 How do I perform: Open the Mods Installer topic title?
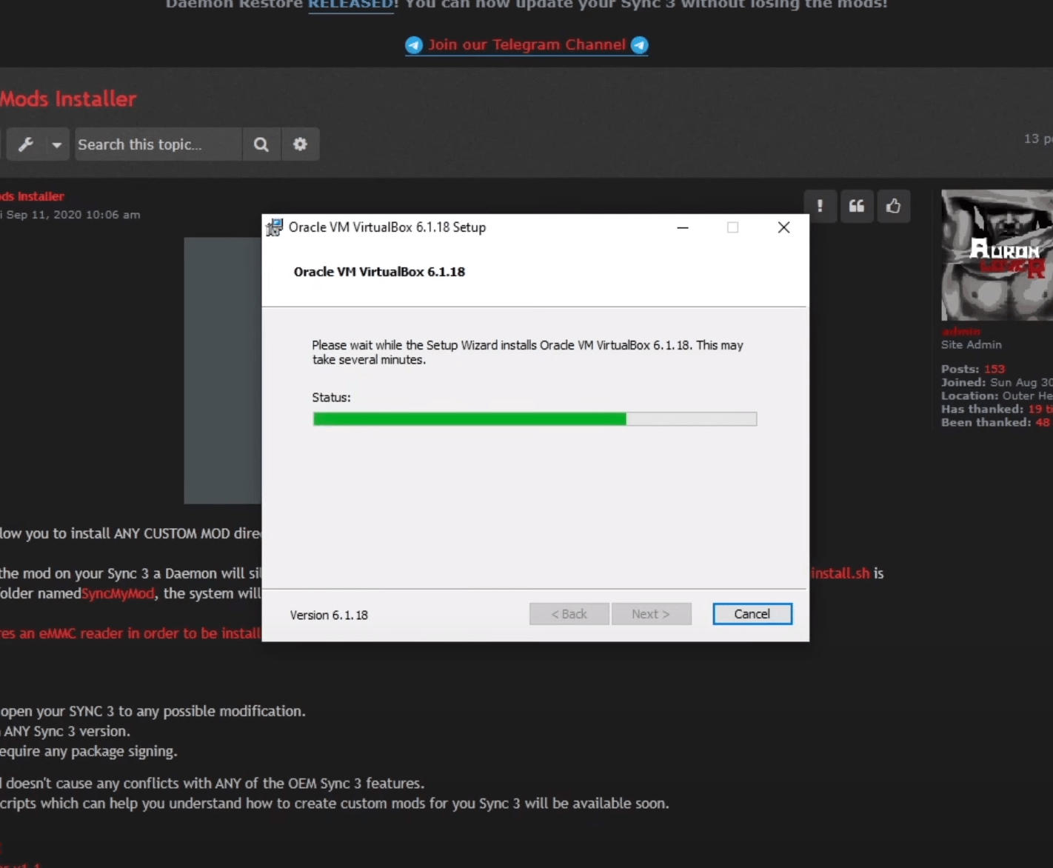tap(68, 99)
